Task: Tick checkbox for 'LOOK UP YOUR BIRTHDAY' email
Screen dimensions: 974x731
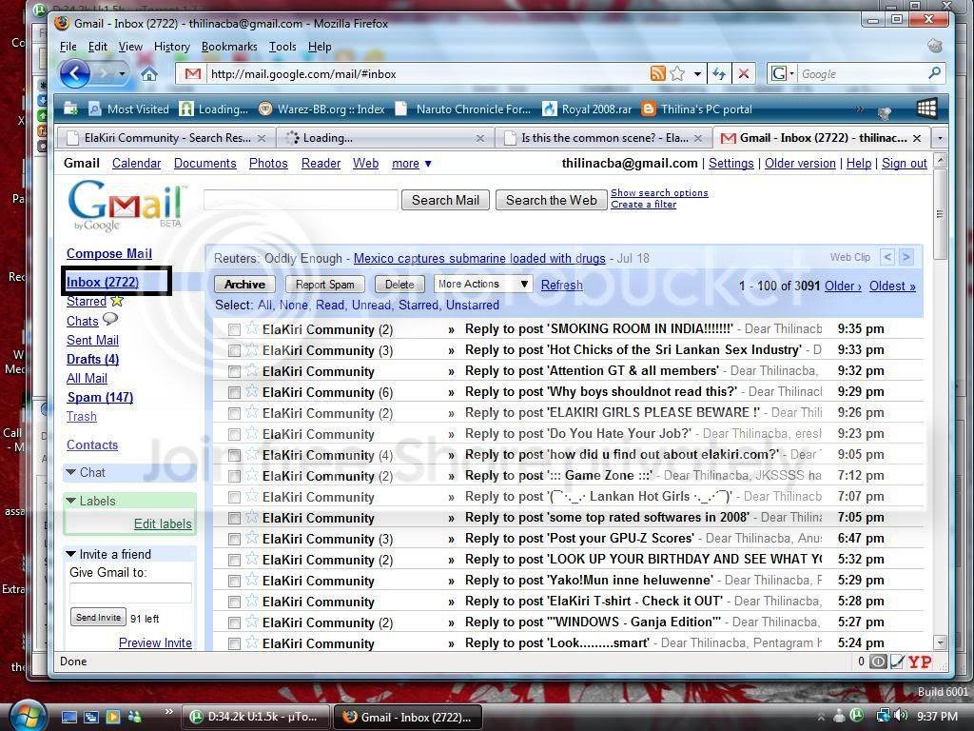Action: coord(234,560)
